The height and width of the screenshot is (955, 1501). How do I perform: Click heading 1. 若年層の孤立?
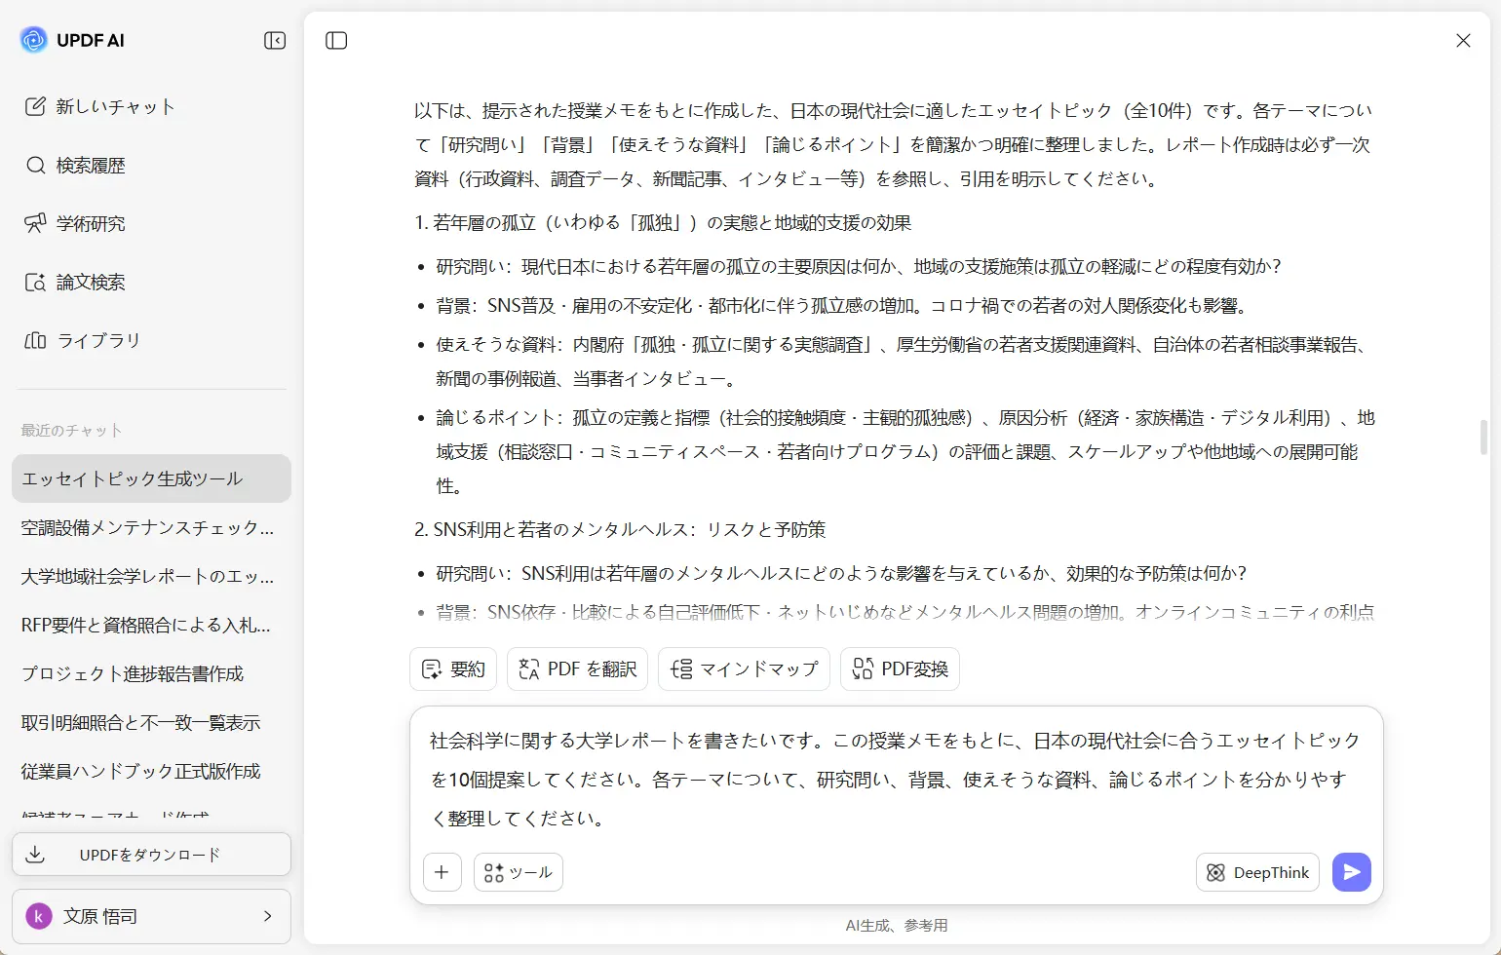click(663, 222)
